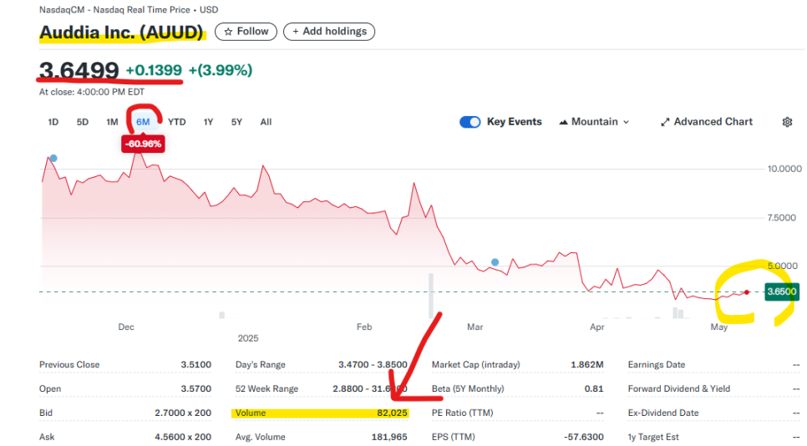The image size is (807, 446).
Task: Click the Previous Close label
Action: tap(69, 365)
